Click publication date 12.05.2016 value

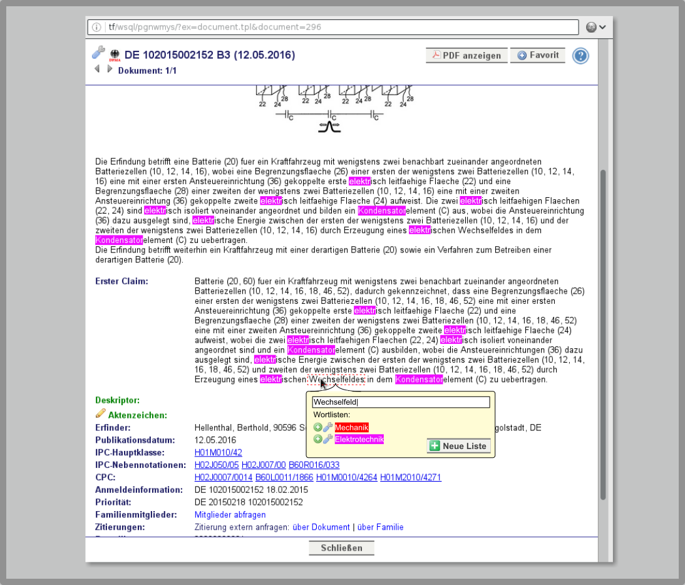(x=215, y=440)
